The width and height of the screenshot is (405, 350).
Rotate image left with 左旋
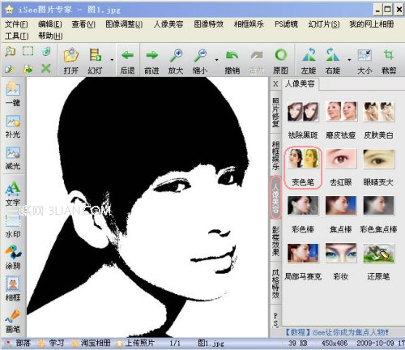pos(309,62)
